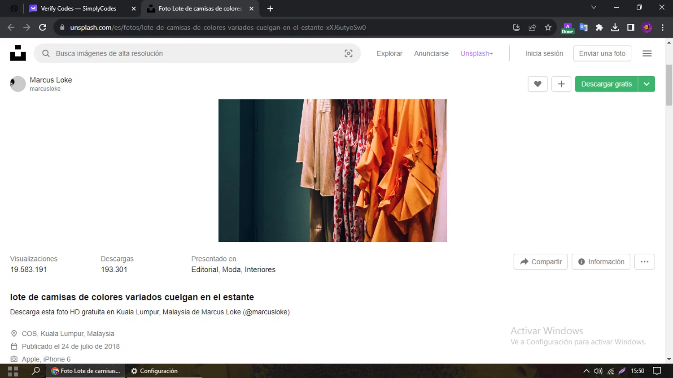The width and height of the screenshot is (673, 378).
Task: Reload the page in Chrome
Action: click(43, 27)
